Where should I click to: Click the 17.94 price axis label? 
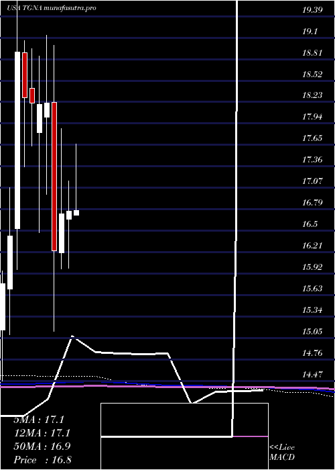pos(312,117)
